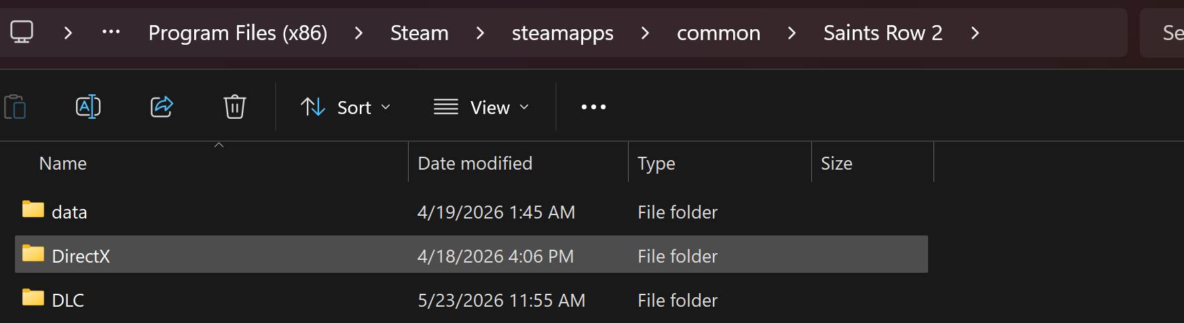Open the See more three-dot toolbar menu

[x=593, y=107]
